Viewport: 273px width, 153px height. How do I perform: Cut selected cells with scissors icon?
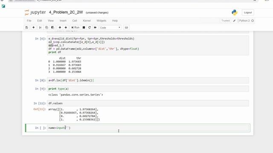(x=41, y=28)
